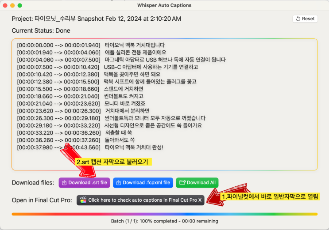Click the 'Current Status: Done' text
This screenshot has width=329, height=230.
tap(41, 30)
